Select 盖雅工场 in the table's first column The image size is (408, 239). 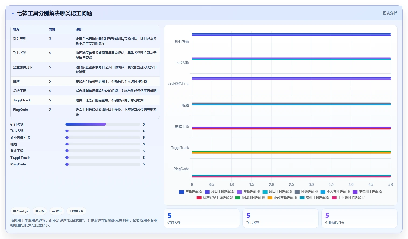[20, 91]
